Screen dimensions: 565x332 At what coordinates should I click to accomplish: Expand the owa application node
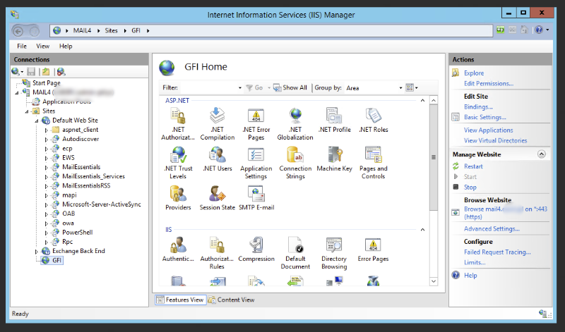tap(47, 223)
